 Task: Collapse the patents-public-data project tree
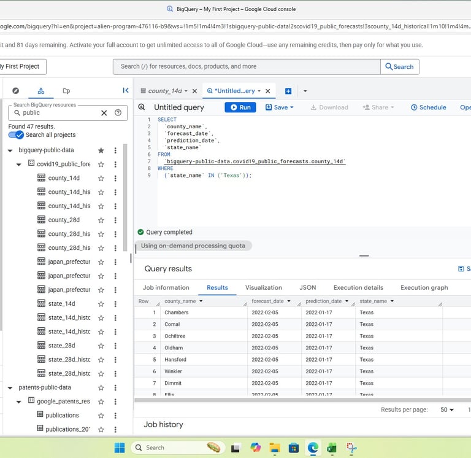pyautogui.click(x=10, y=387)
